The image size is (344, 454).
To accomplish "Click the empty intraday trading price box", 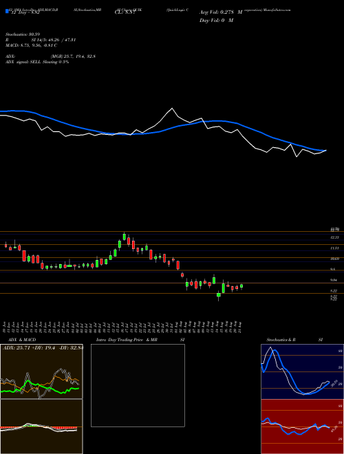I will 138,385.
